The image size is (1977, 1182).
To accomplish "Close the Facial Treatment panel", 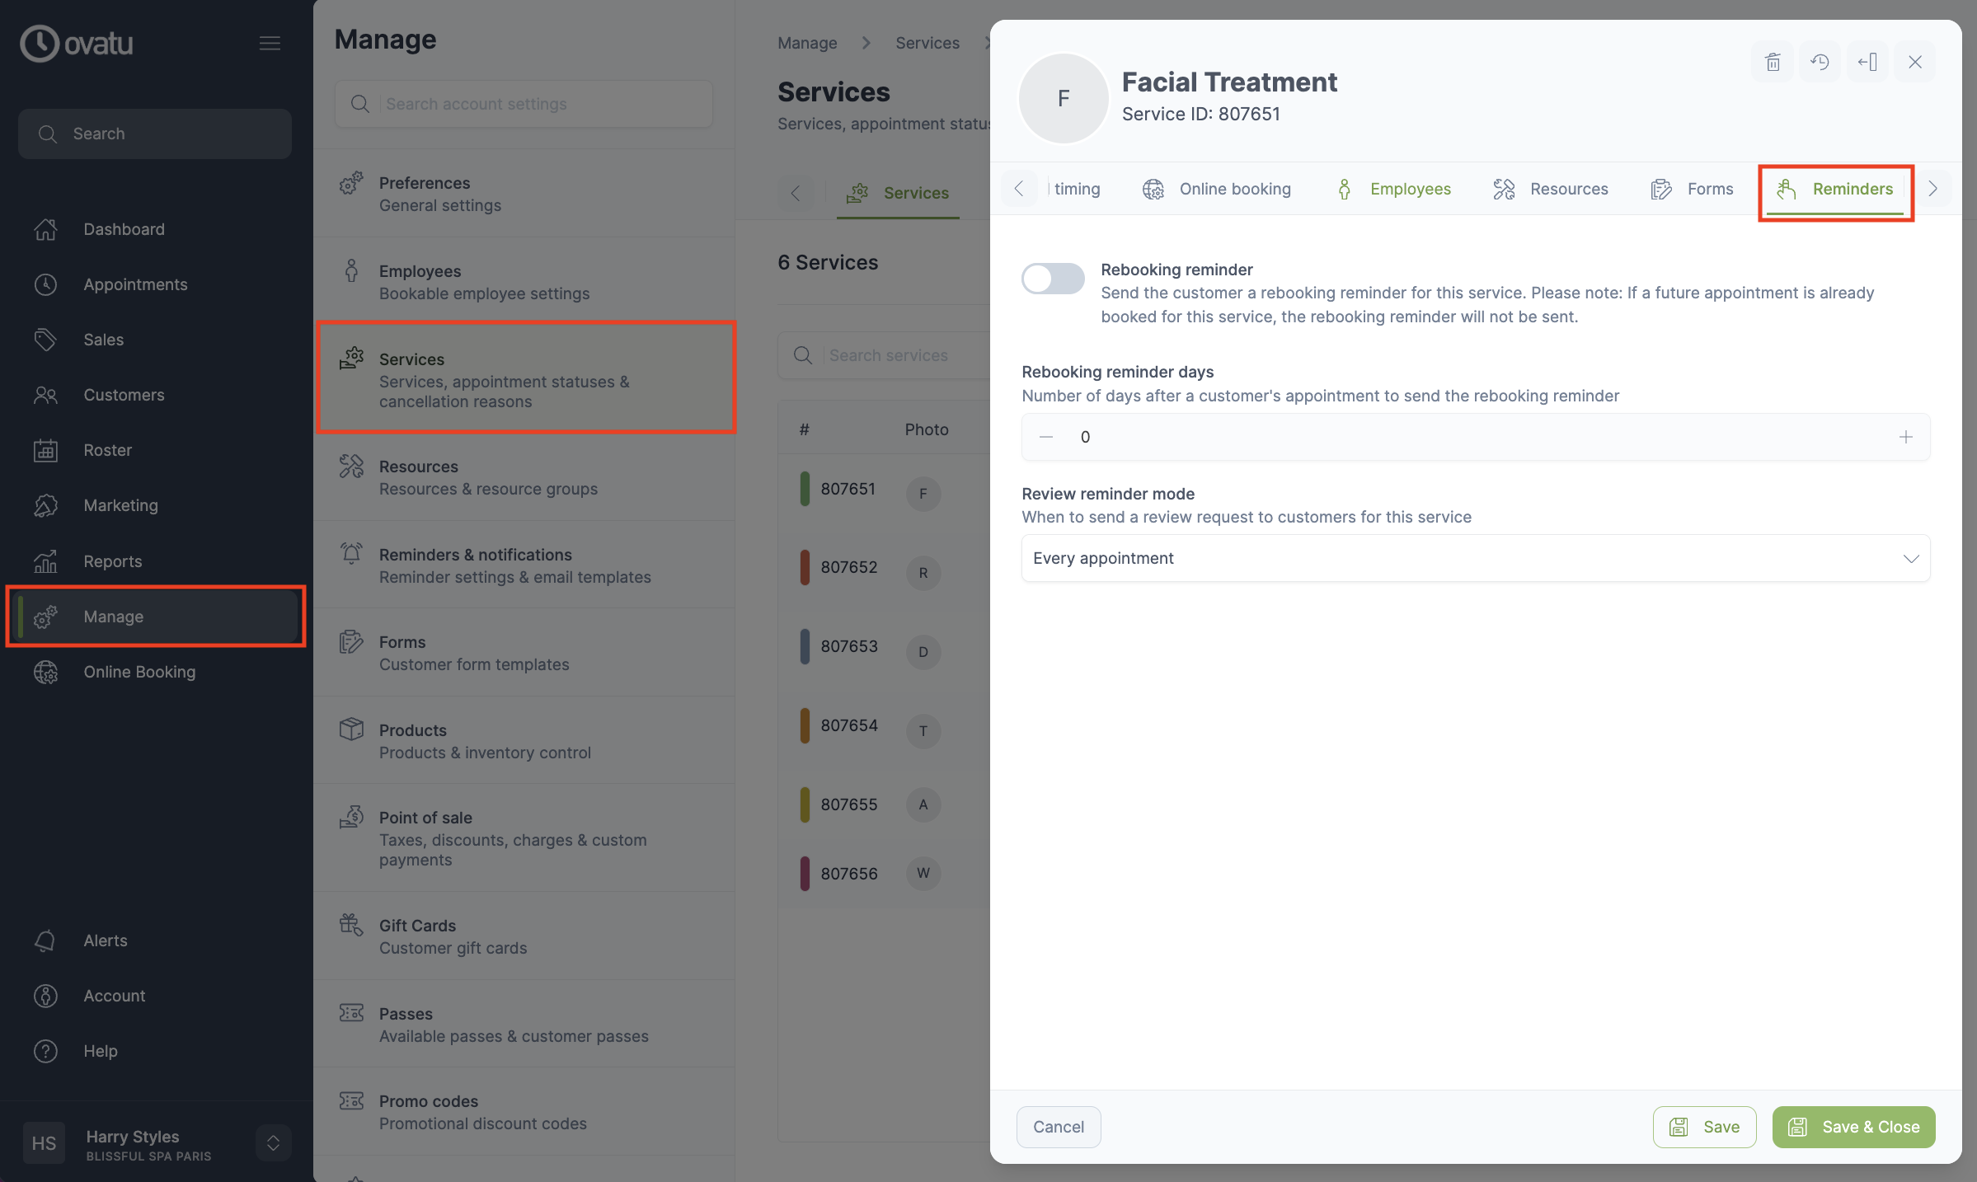I will pos(1914,62).
